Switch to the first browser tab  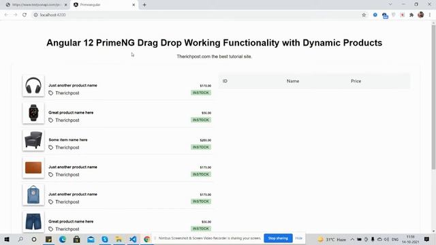point(35,5)
